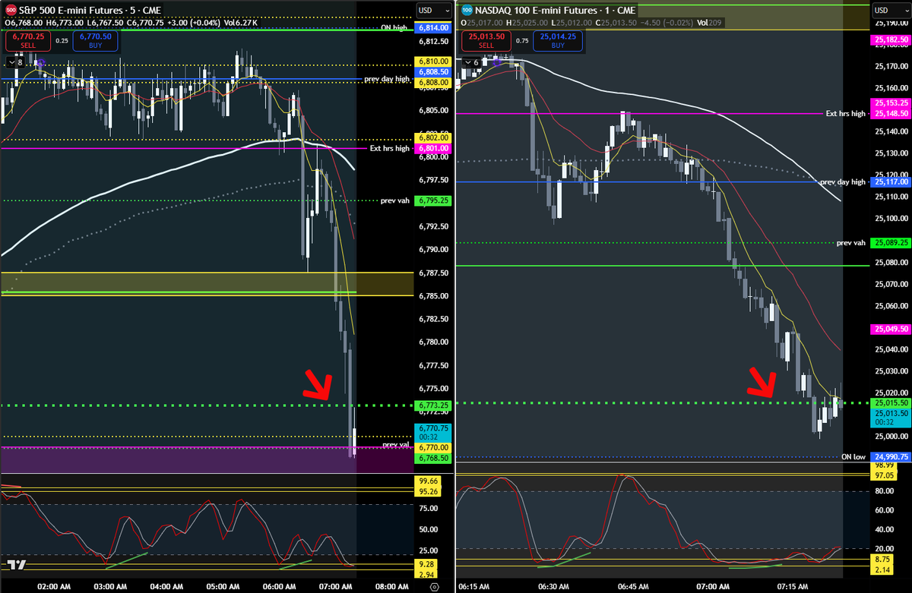912x593 pixels.
Task: Select Ext hrs high label on NASDAQ chart
Action: 845,113
